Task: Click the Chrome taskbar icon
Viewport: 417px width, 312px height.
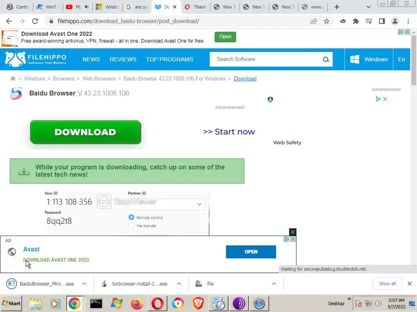Action: click(x=74, y=303)
